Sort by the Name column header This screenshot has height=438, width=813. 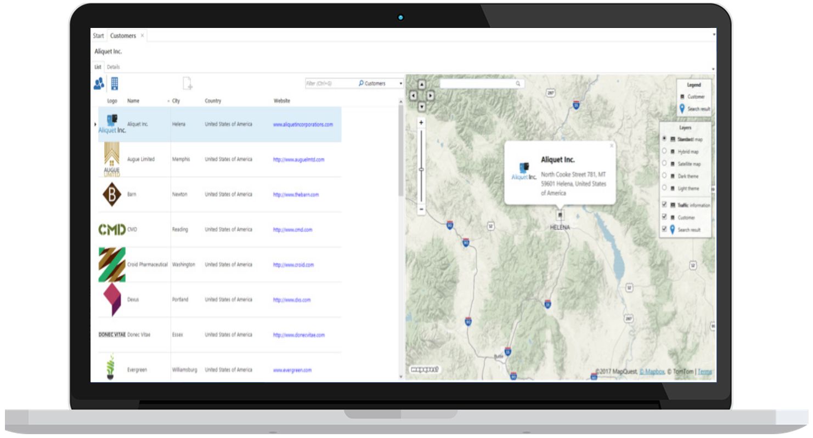click(x=133, y=101)
